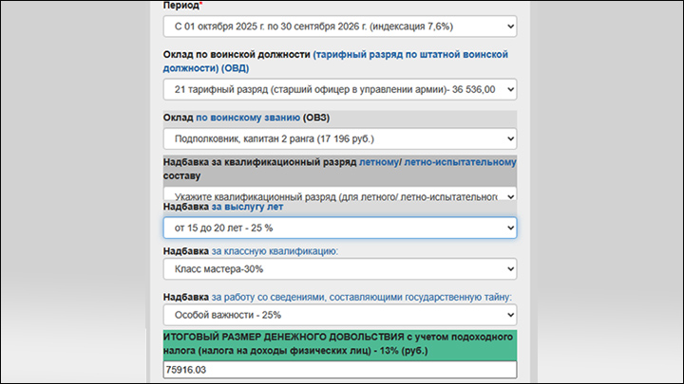Open the Подполковник, капитан 2 ранга dropdown

click(339, 138)
